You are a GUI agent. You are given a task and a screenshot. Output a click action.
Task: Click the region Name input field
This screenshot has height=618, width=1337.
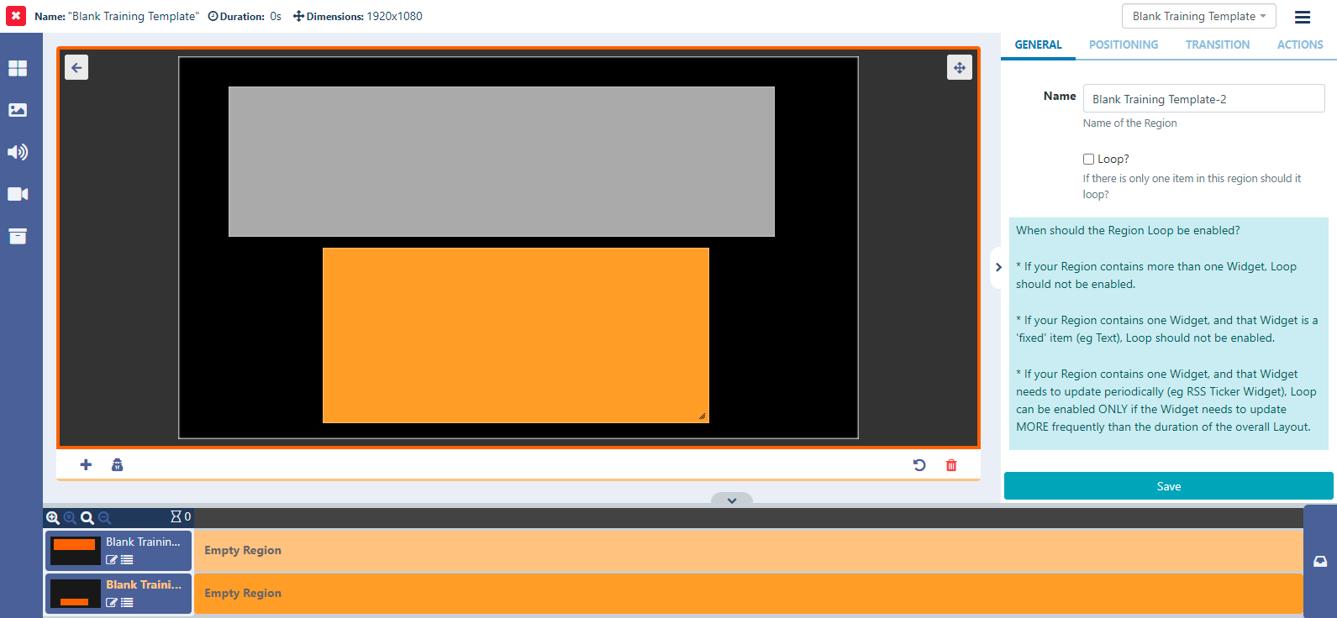point(1203,99)
